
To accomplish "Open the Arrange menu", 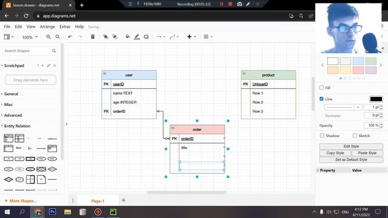I will pos(47,27).
